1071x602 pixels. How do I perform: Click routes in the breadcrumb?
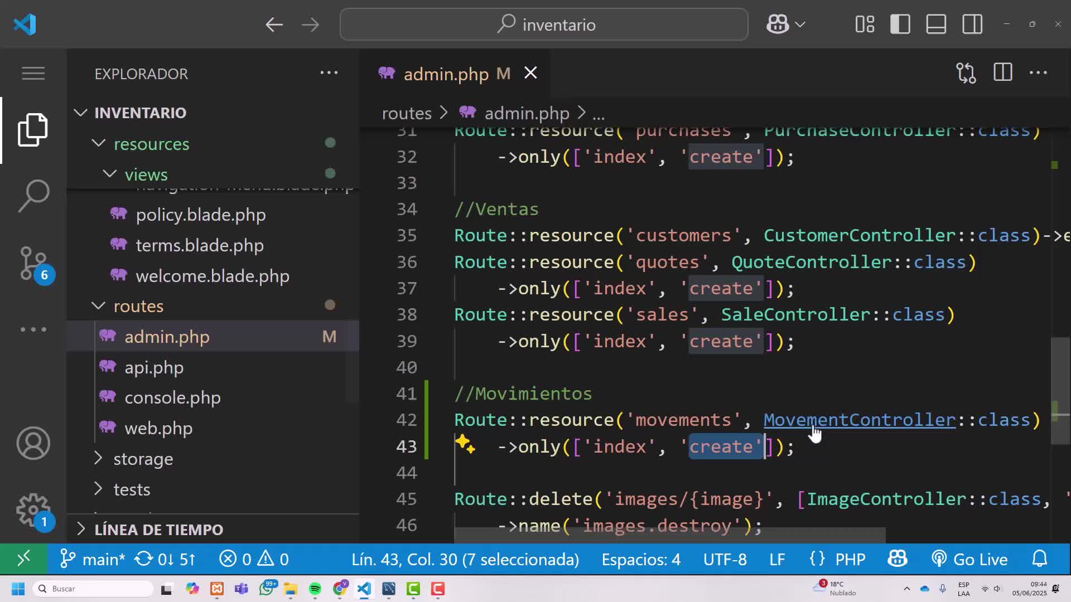pyautogui.click(x=407, y=113)
